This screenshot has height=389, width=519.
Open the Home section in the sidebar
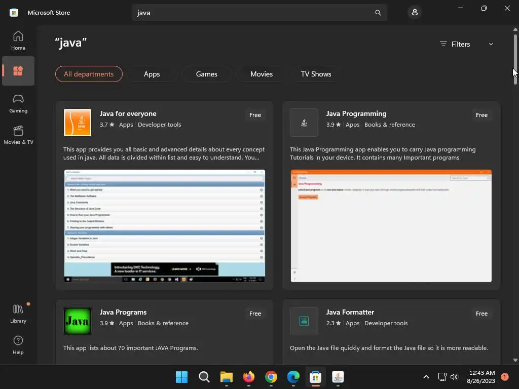coord(18,41)
